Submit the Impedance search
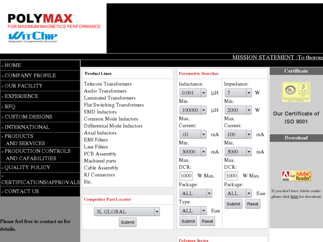 pos(233,204)
